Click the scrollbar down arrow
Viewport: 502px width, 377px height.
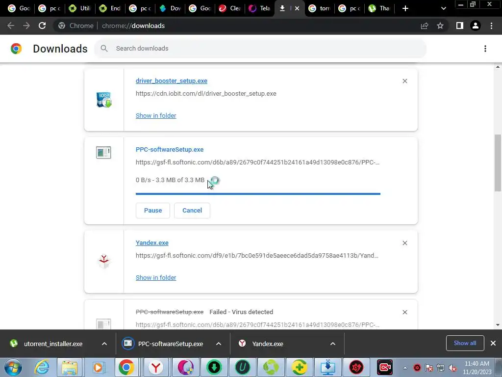498,325
